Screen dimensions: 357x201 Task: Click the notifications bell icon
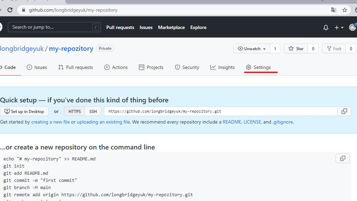pyautogui.click(x=326, y=28)
